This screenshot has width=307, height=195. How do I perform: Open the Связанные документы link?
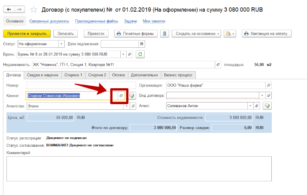pos(49,21)
